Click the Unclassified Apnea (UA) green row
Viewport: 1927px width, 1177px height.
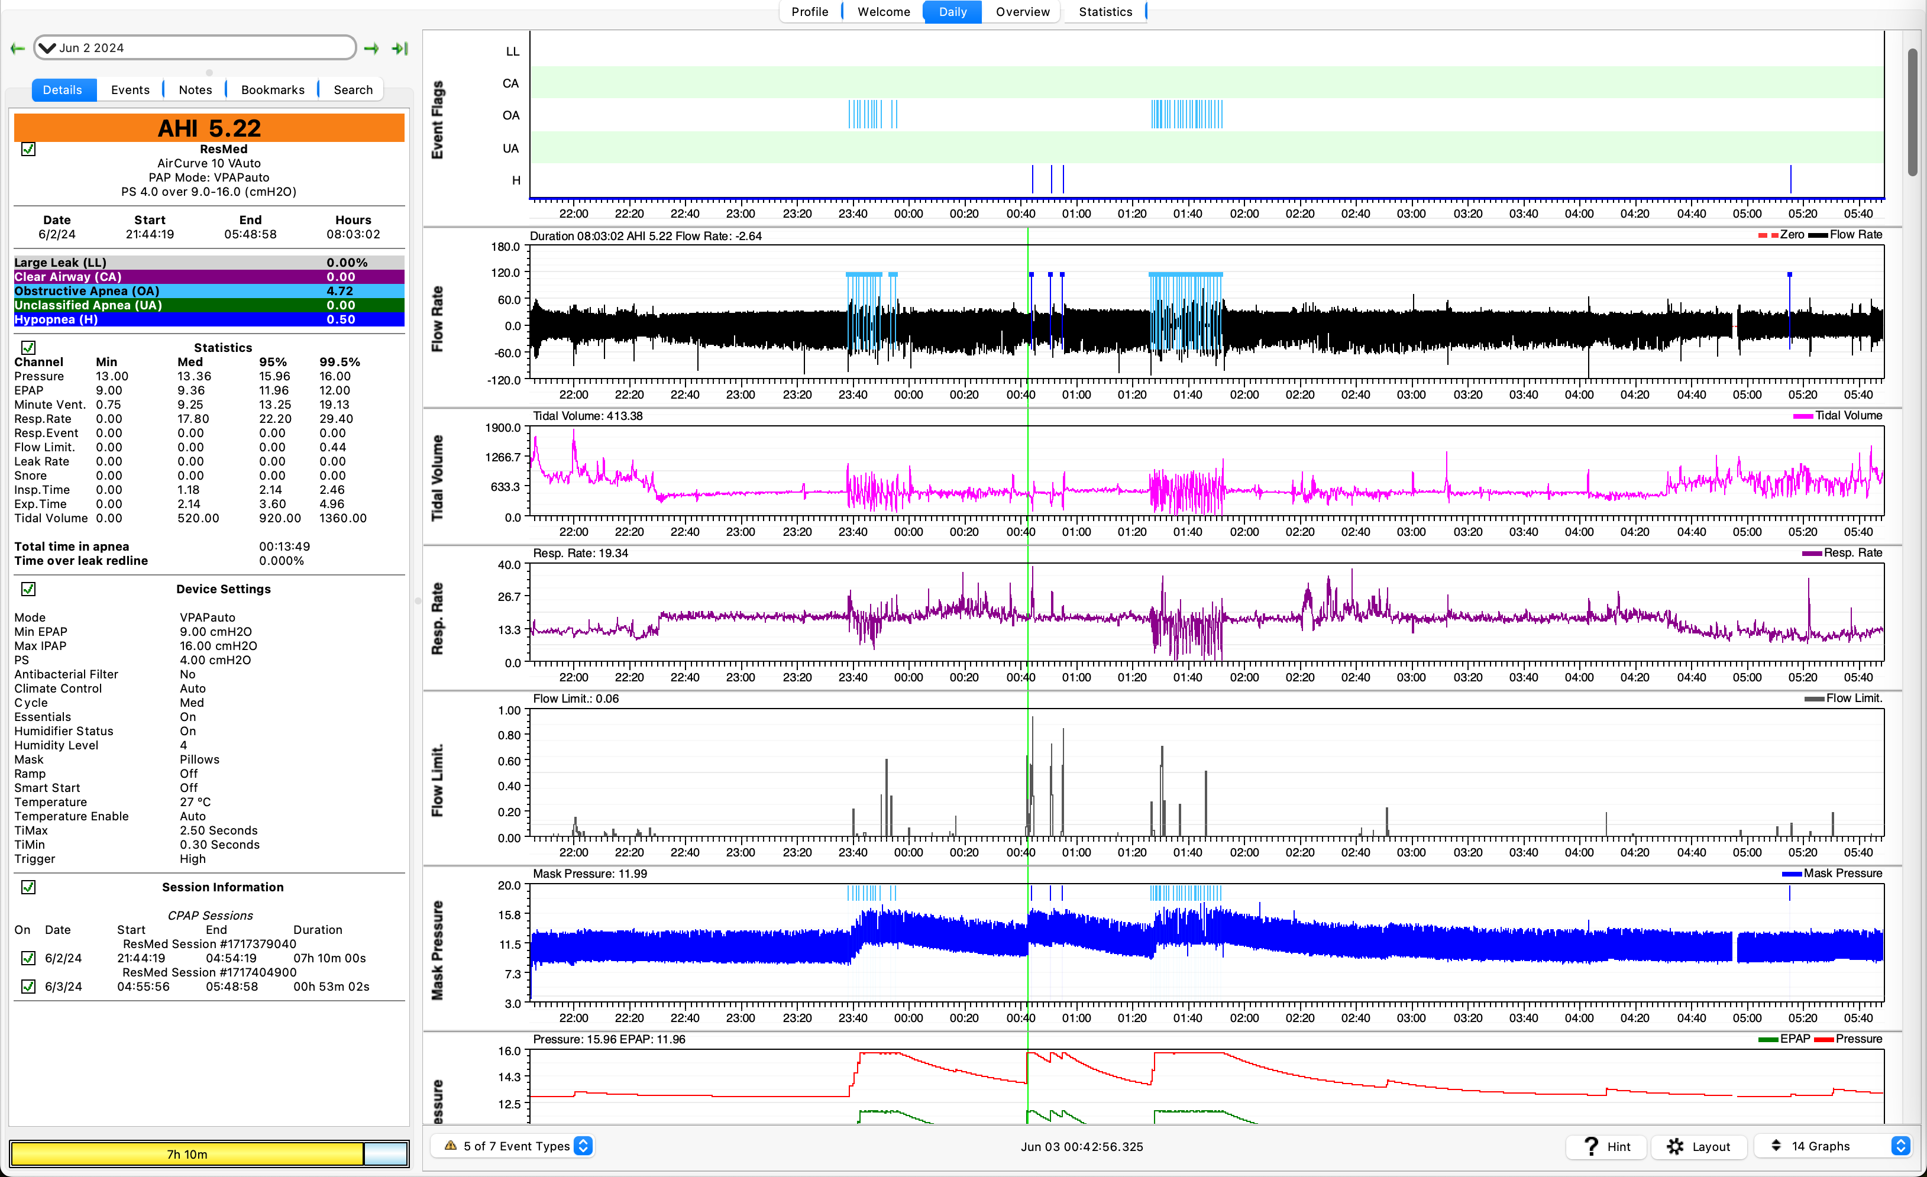tap(209, 305)
